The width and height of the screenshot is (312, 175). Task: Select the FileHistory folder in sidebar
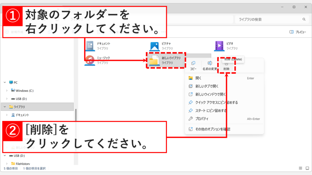[x=23, y=164]
